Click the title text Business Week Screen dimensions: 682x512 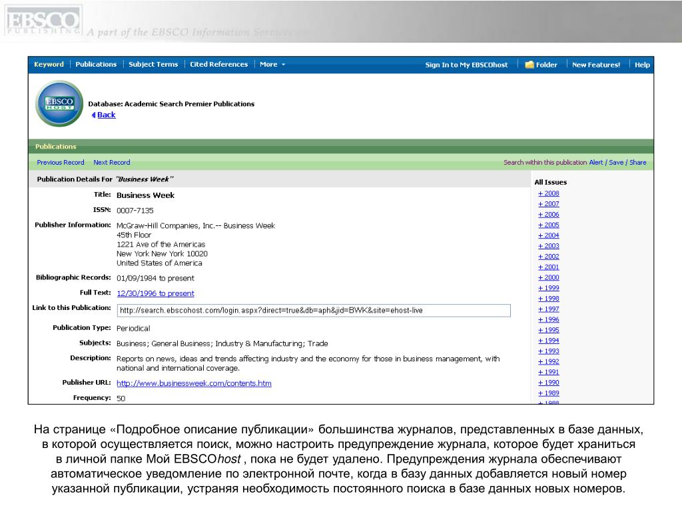145,195
